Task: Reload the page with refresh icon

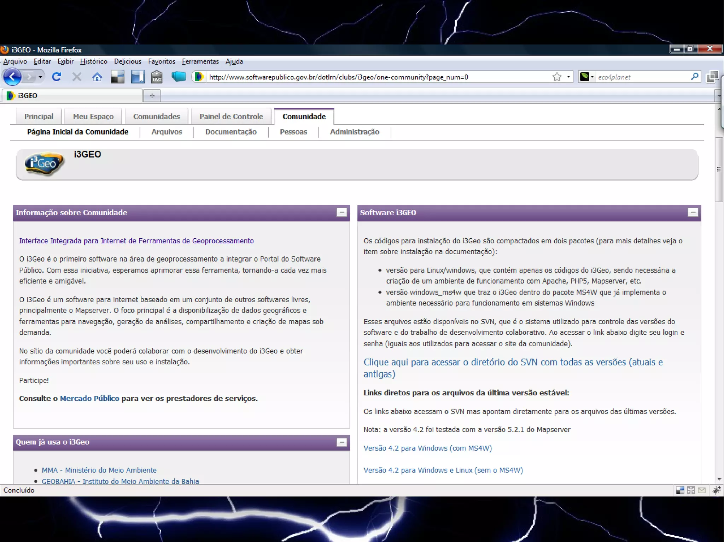Action: click(x=57, y=77)
